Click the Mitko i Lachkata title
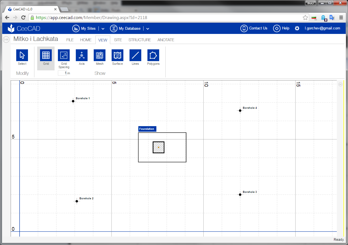This screenshot has width=348, height=245. [x=36, y=39]
